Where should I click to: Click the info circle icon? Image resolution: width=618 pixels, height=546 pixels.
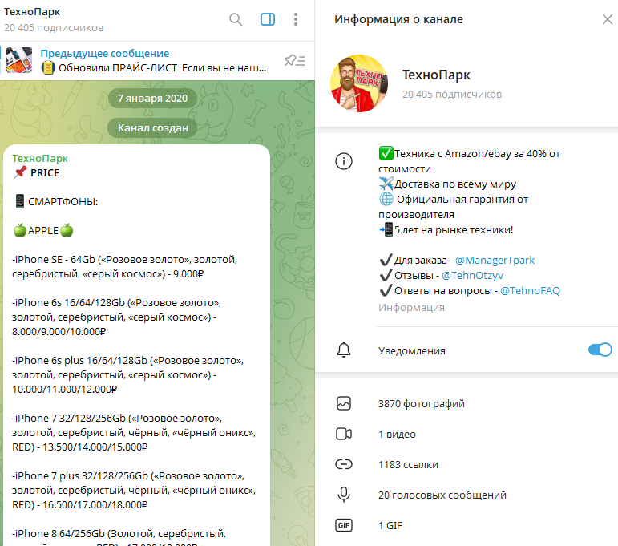(344, 161)
